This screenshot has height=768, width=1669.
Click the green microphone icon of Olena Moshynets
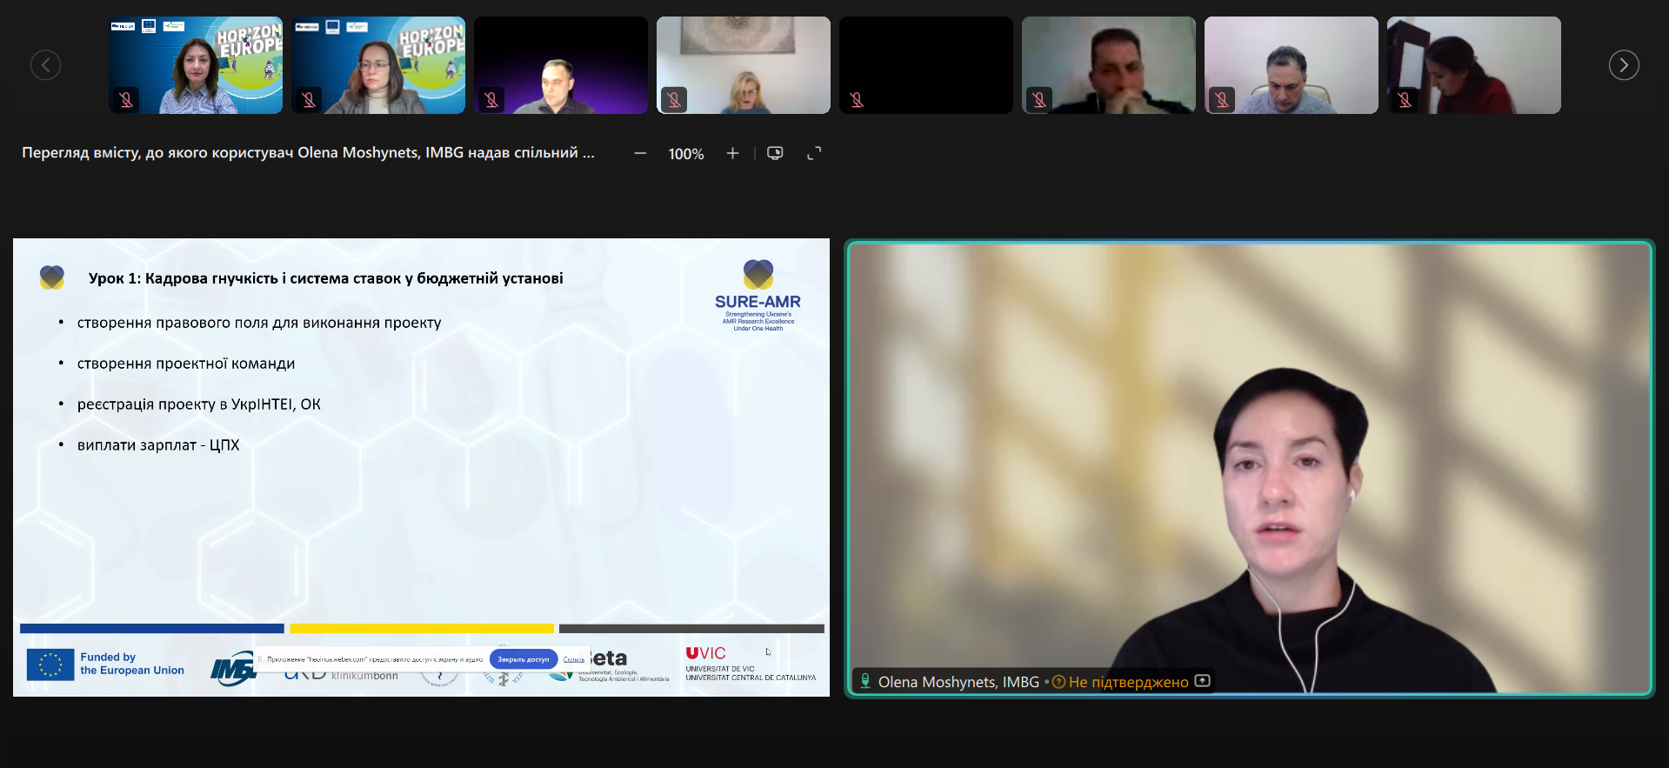[x=865, y=681]
